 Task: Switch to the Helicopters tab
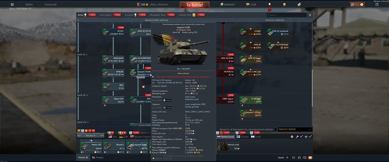[x=106, y=15]
